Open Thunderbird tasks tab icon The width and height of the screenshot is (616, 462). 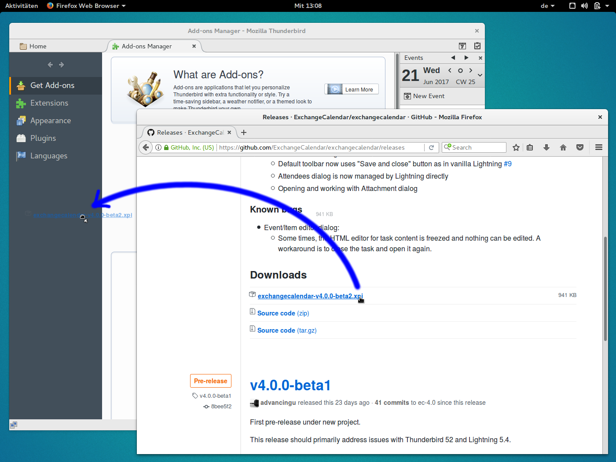pos(477,46)
